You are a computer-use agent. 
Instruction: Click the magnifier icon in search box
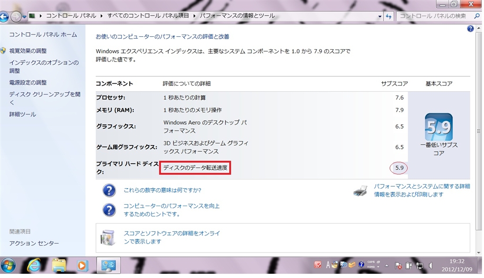(x=477, y=16)
